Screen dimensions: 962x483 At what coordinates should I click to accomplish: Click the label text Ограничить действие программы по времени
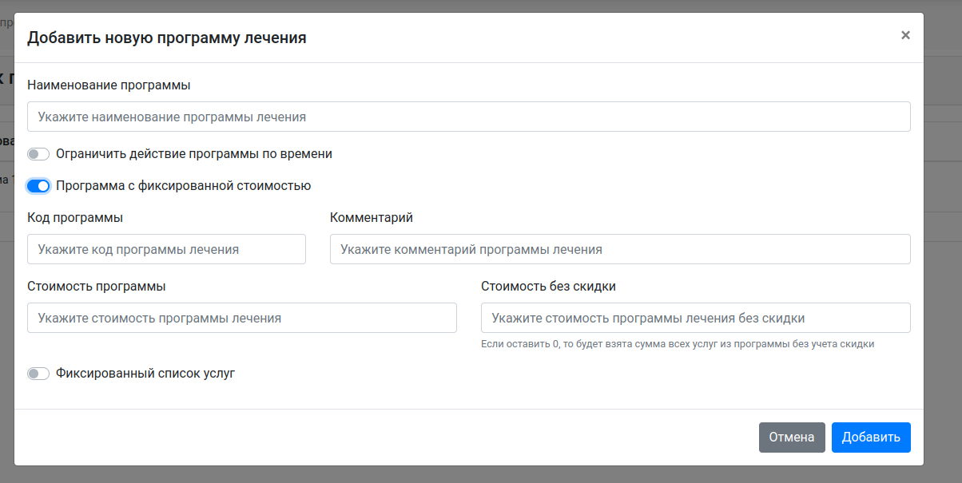click(x=194, y=154)
